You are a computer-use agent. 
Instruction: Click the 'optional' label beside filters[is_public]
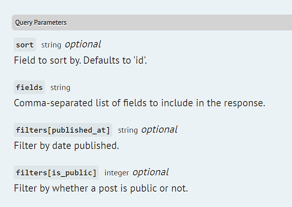150,172
